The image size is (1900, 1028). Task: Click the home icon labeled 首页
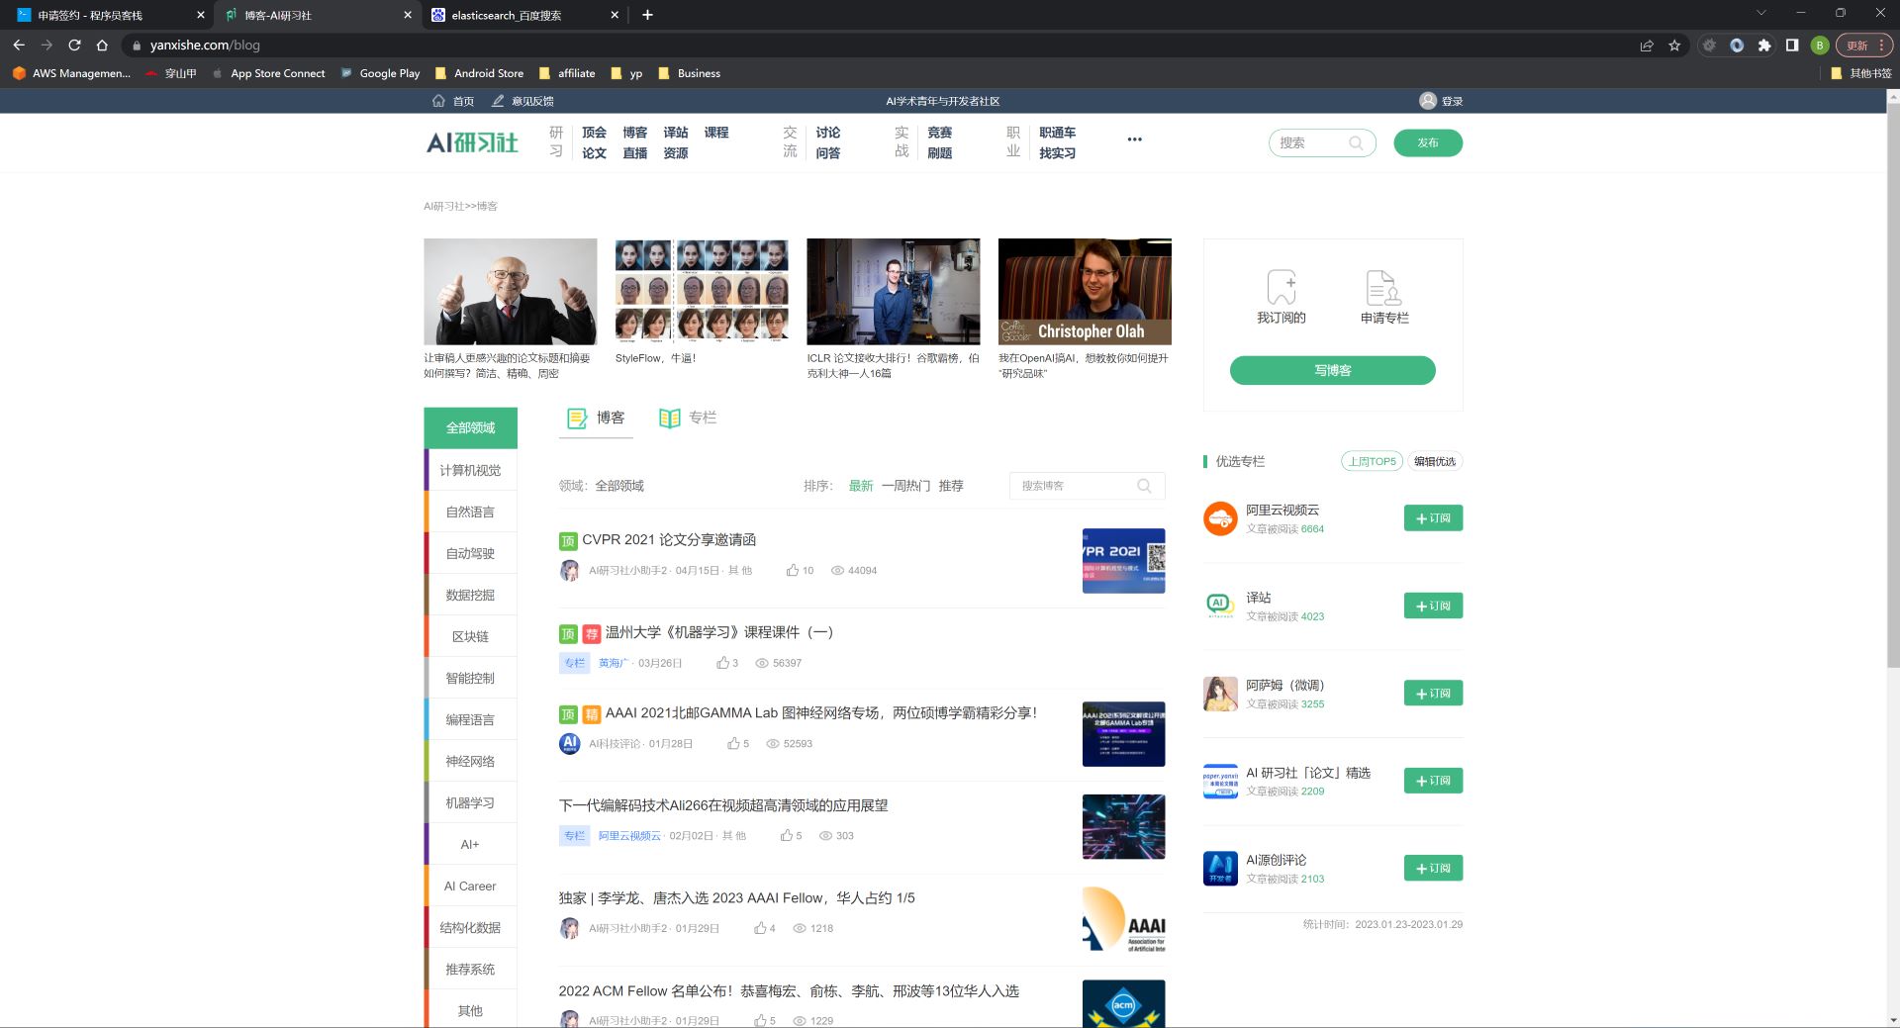point(438,101)
